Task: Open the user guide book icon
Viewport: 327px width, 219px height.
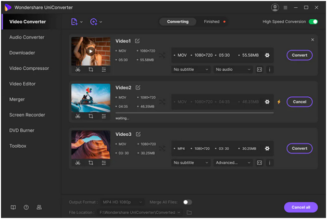Action: [13, 208]
